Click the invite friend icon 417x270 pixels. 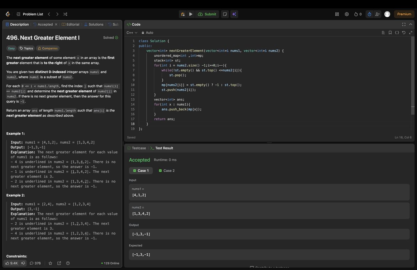377,14
